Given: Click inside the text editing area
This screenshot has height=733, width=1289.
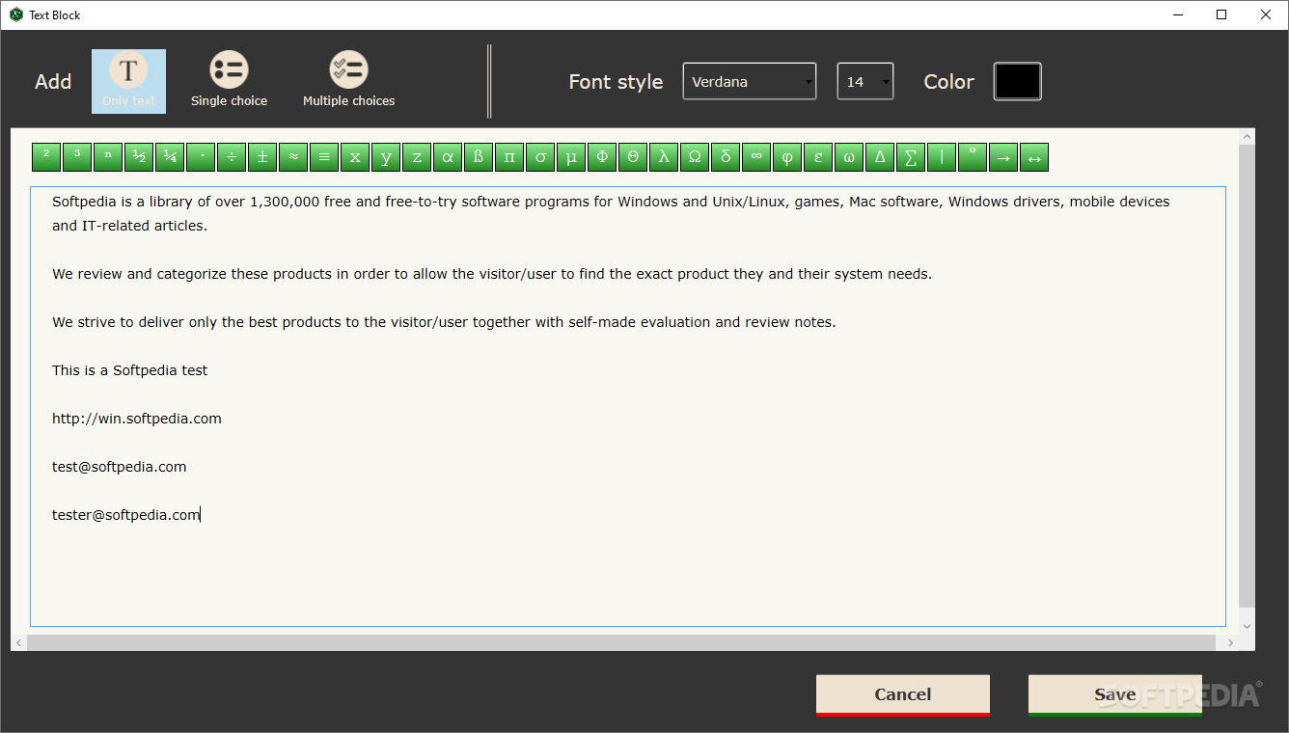Looking at the screenshot, I should coord(628,406).
